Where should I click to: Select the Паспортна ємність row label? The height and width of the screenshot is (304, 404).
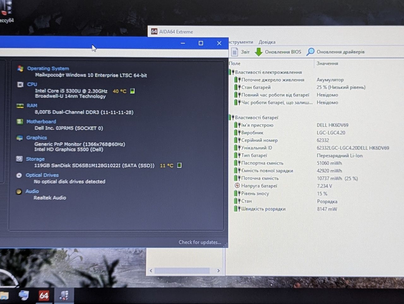(x=262, y=163)
